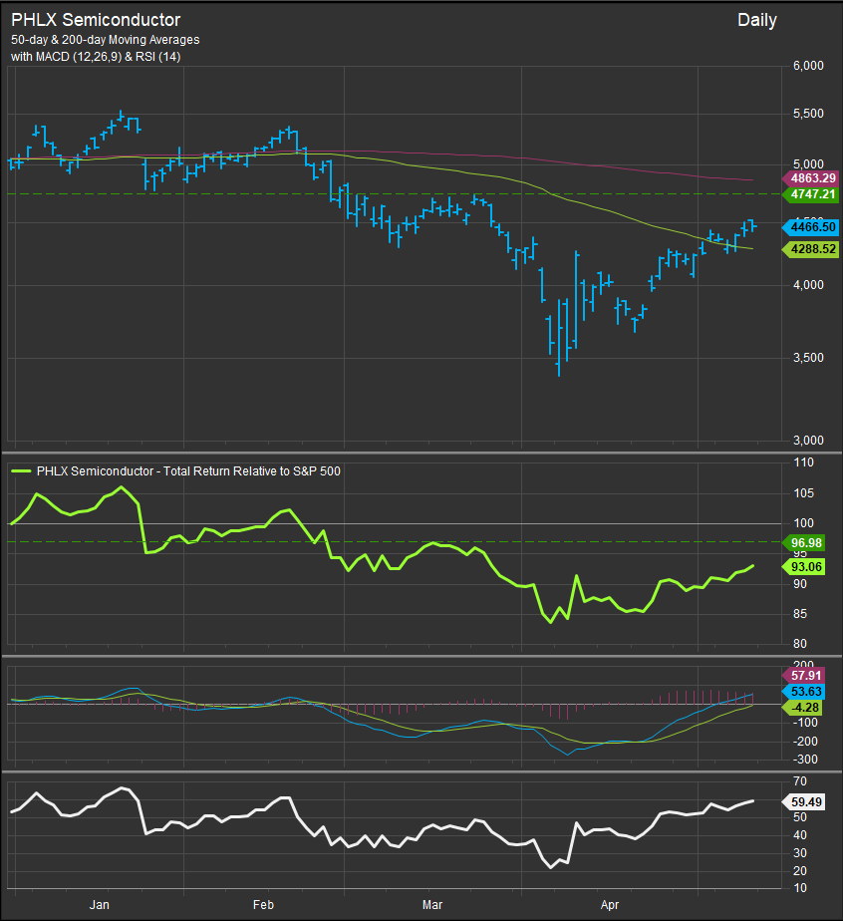Image resolution: width=843 pixels, height=921 pixels.
Task: Select the 4466.50 last price tag
Action: click(x=810, y=227)
